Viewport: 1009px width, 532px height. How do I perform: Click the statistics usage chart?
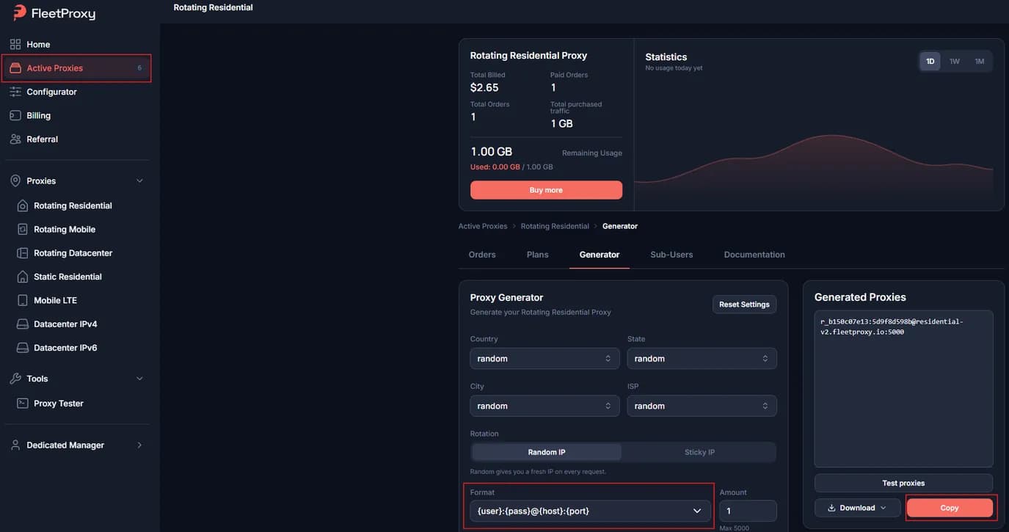pos(813,169)
